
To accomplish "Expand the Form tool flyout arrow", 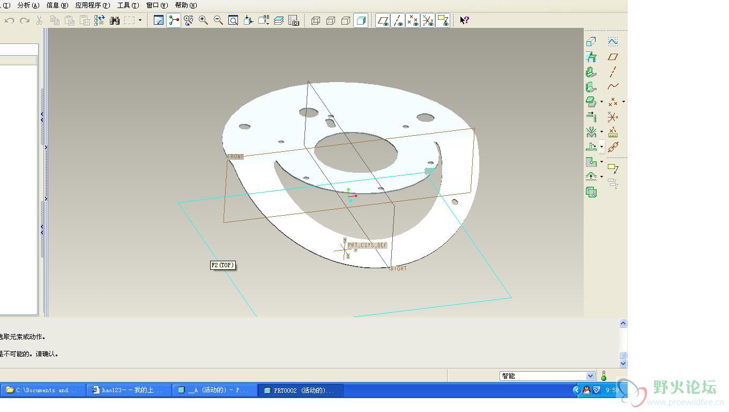I will [601, 176].
